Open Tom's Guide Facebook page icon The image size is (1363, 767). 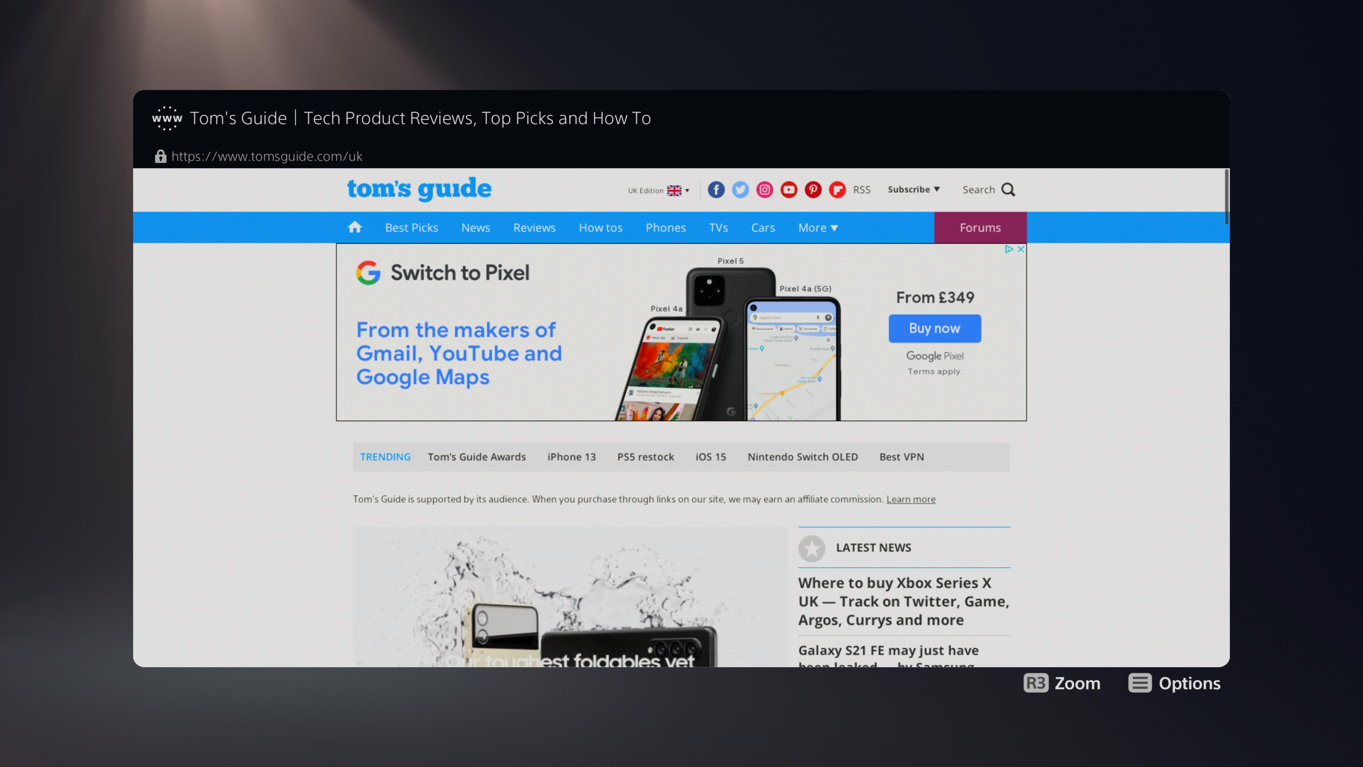click(x=716, y=190)
